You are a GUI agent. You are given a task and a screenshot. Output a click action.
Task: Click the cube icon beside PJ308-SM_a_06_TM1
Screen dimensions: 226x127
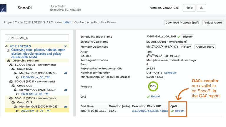coord(17,77)
